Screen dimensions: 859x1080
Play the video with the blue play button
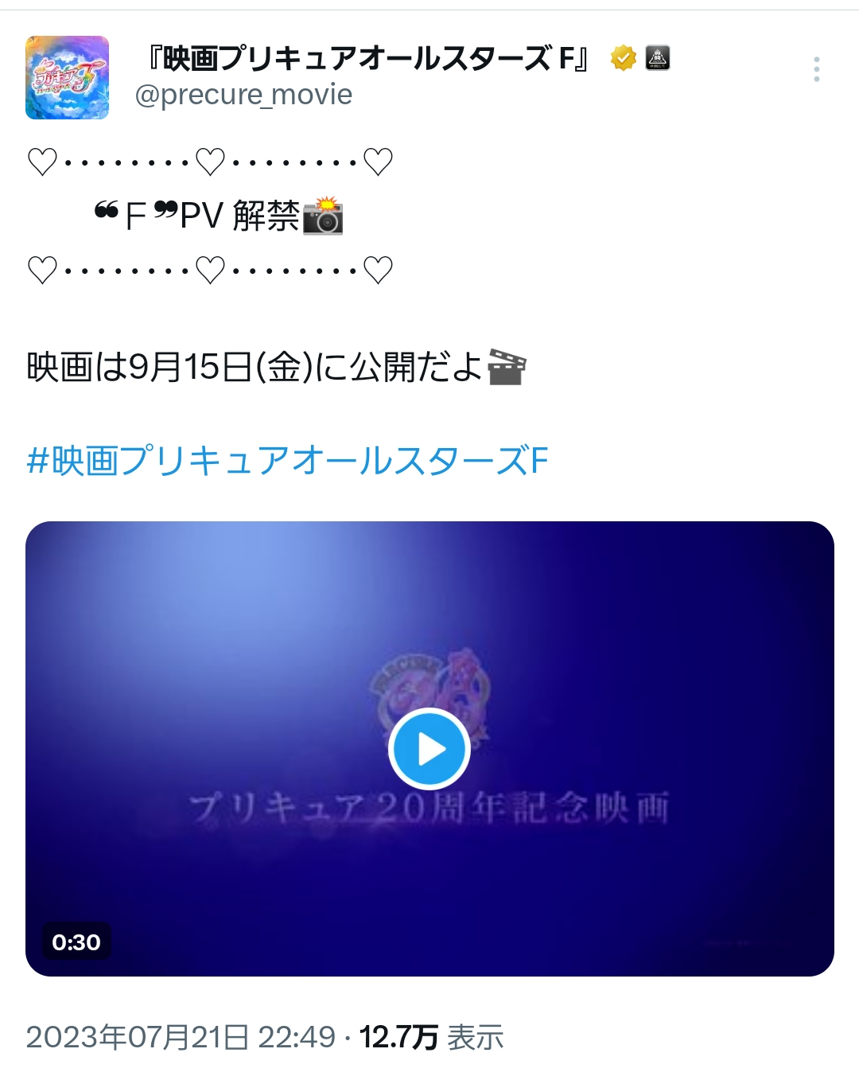point(429,749)
